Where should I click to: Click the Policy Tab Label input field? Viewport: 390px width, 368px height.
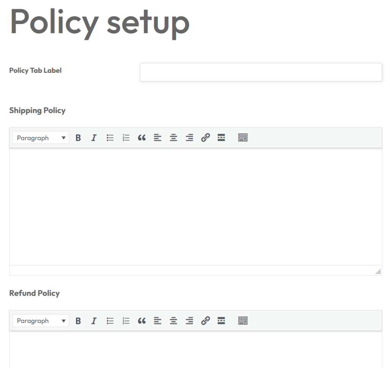261,72
